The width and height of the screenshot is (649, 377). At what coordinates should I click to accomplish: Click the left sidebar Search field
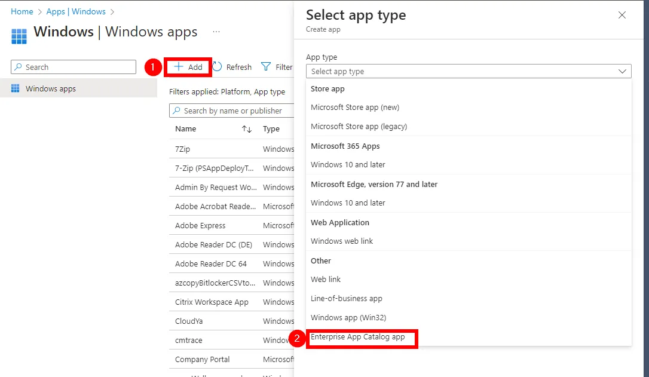[x=74, y=67]
